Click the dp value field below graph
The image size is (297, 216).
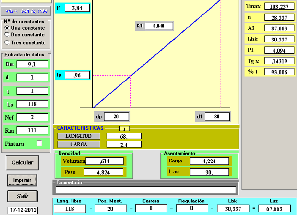[116, 117]
